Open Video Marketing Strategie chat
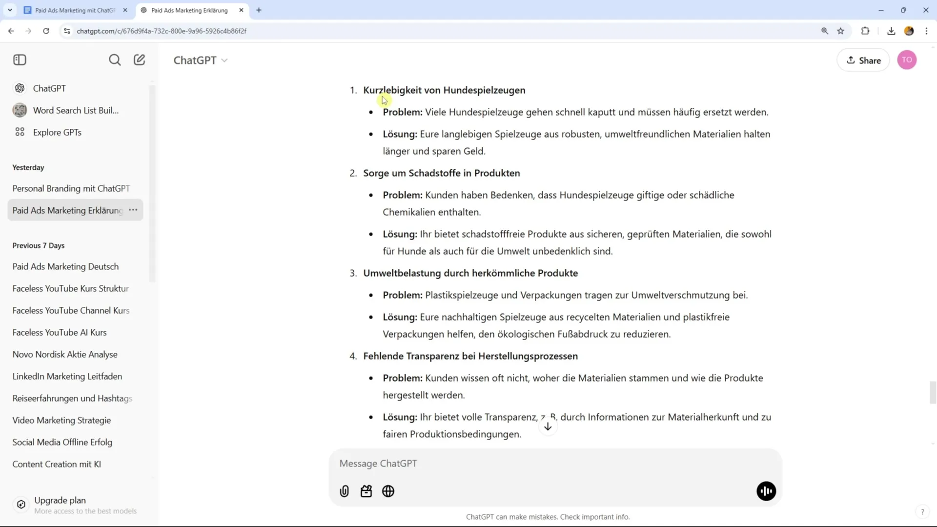This screenshot has width=937, height=527. pos(76,420)
